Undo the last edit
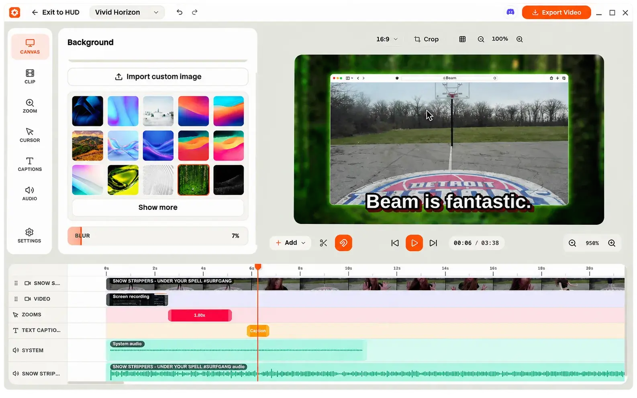Image resolution: width=637 pixels, height=398 pixels. (x=180, y=12)
